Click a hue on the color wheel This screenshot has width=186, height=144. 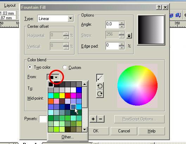[137, 86]
